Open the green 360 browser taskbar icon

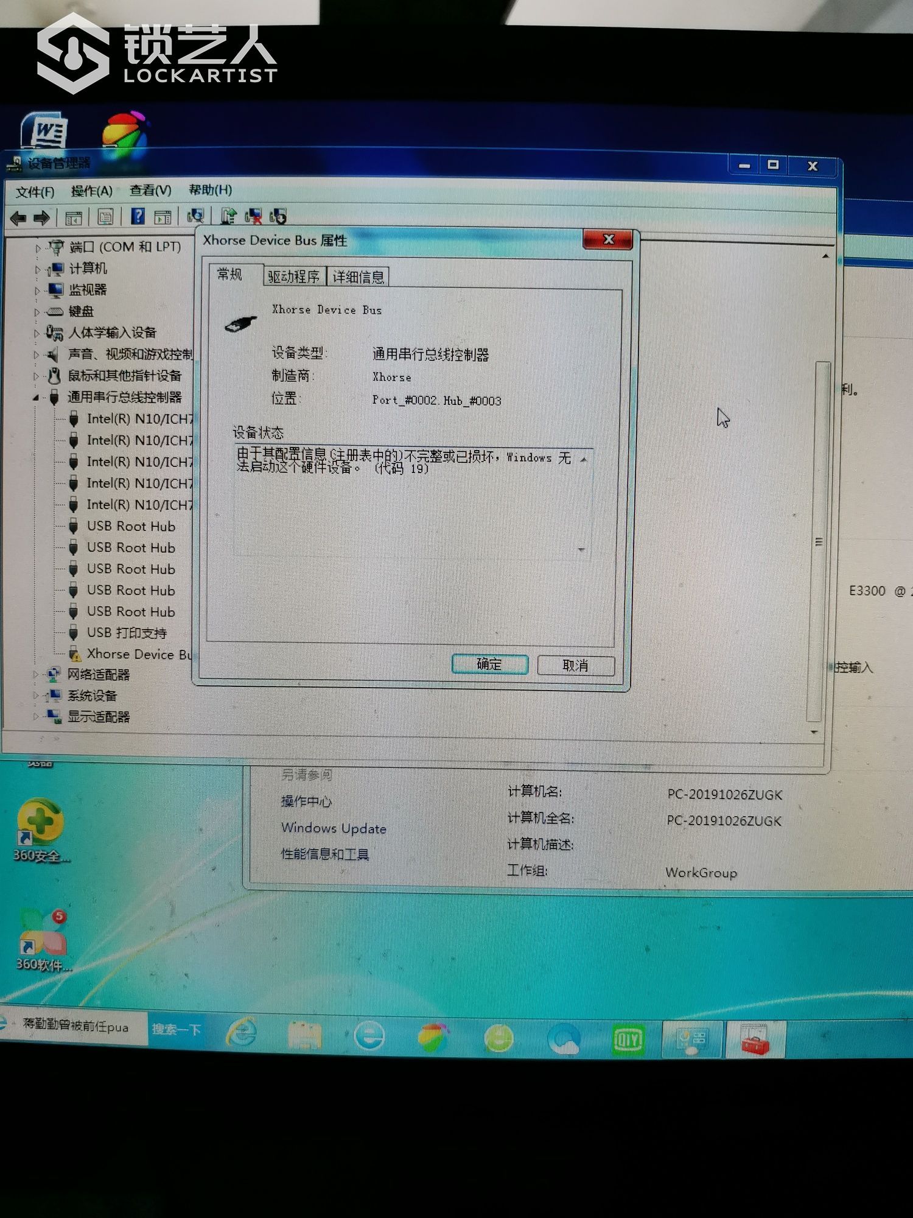click(x=498, y=1038)
